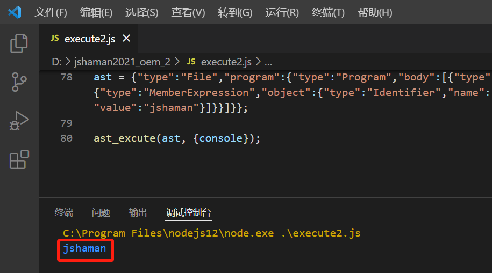Open the 运行(R) menu

[x=282, y=13]
